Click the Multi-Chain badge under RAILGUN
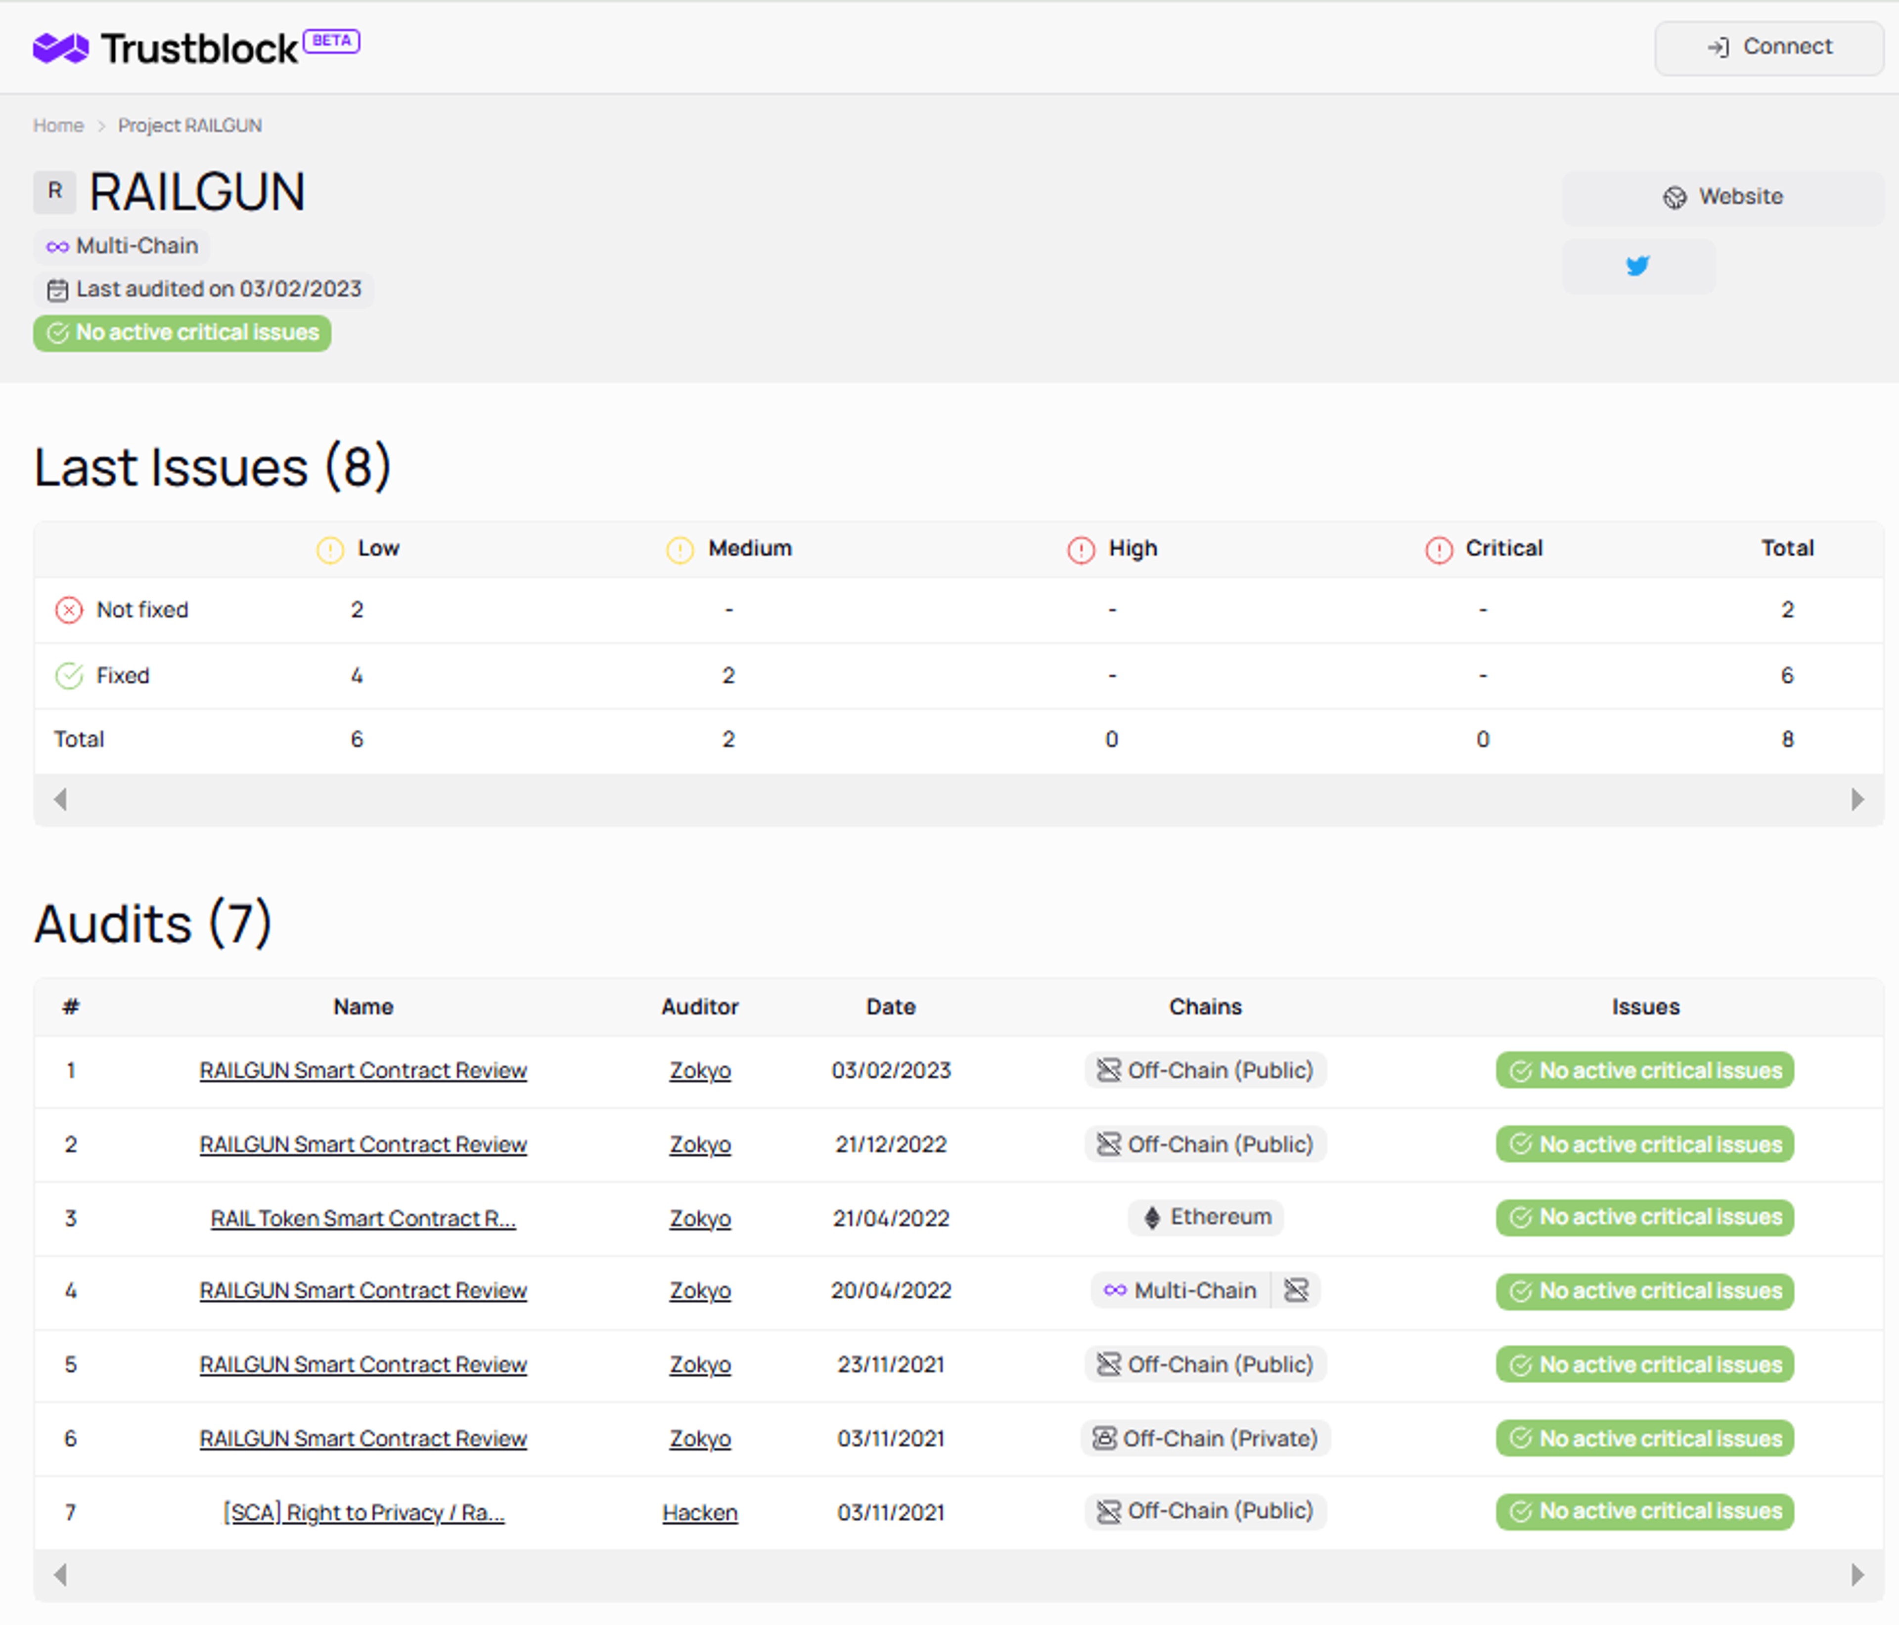This screenshot has height=1625, width=1899. click(x=122, y=246)
